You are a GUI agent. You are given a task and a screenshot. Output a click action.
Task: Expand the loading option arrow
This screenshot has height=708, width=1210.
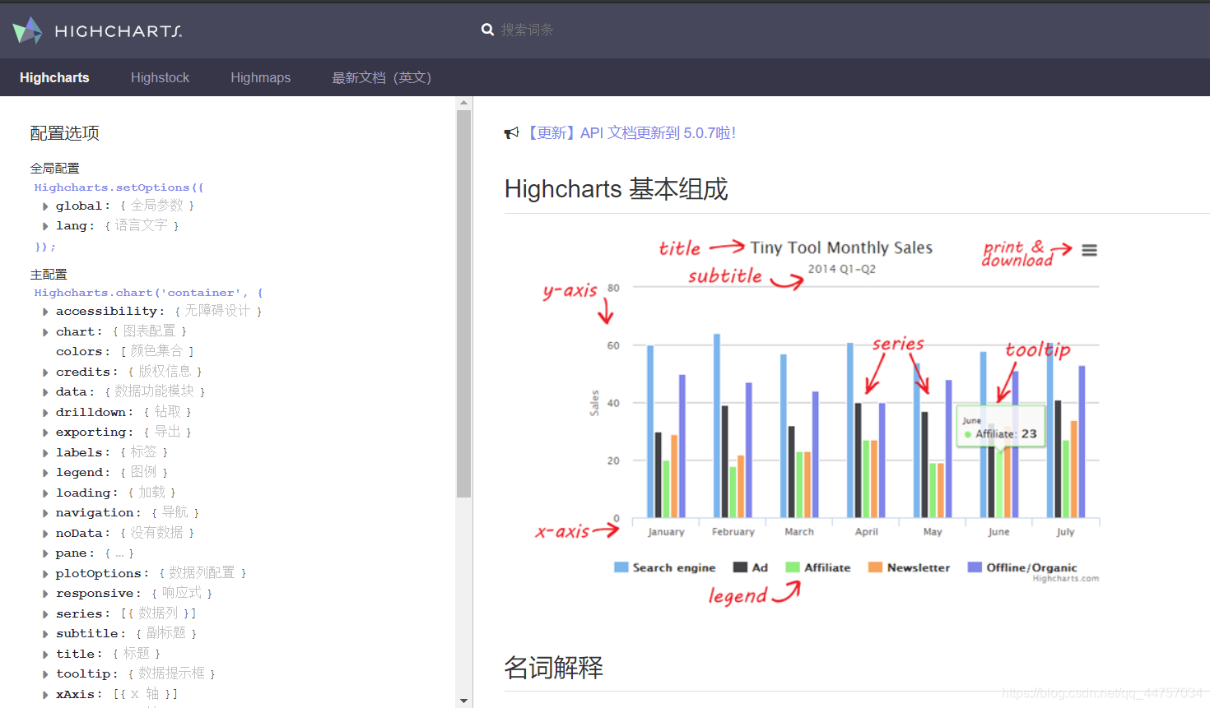click(45, 493)
